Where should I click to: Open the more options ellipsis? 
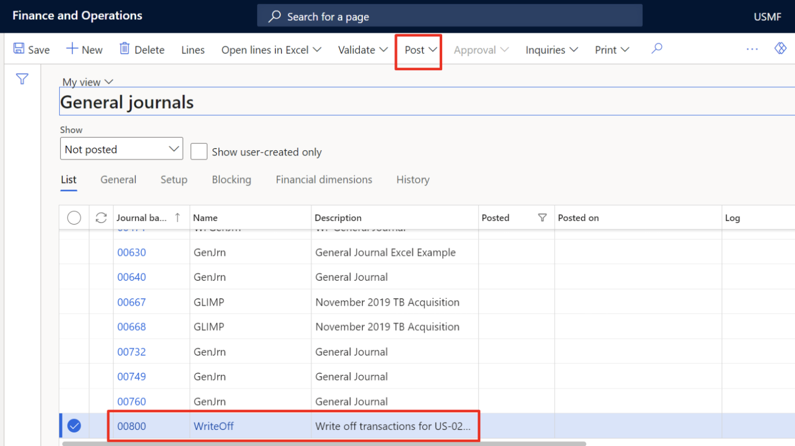coord(752,49)
